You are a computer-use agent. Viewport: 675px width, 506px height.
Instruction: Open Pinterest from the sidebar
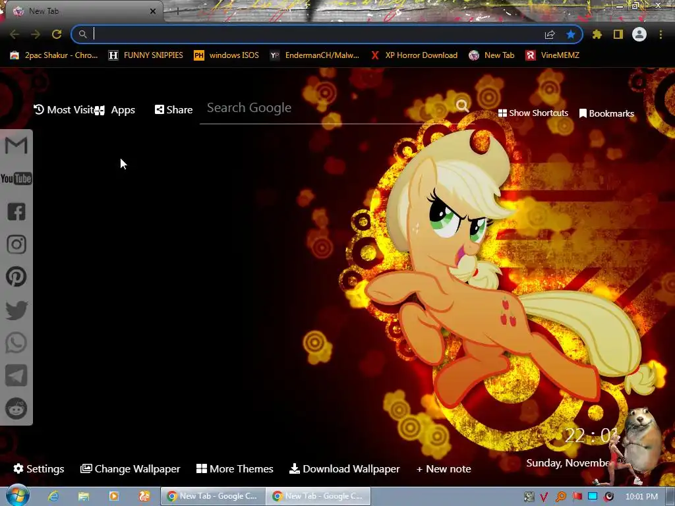click(x=16, y=277)
